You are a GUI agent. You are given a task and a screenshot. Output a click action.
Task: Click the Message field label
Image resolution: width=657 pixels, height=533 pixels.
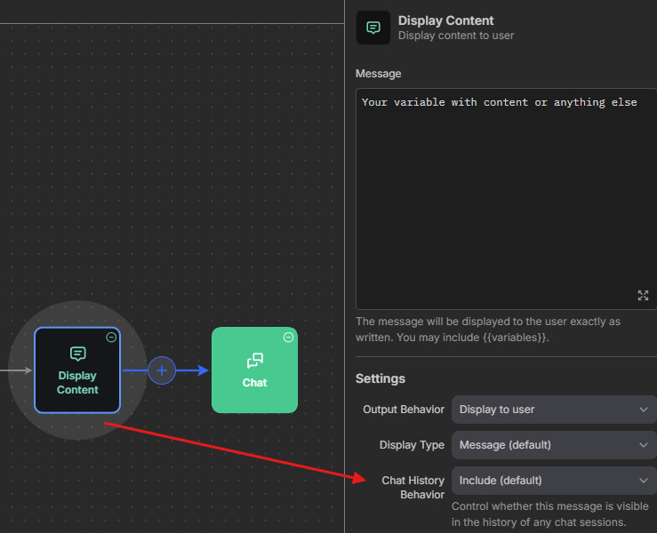(378, 74)
